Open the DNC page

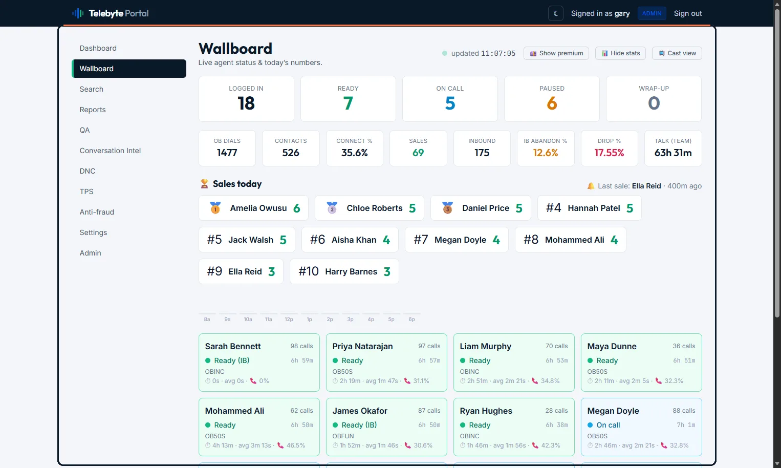[x=129, y=171]
